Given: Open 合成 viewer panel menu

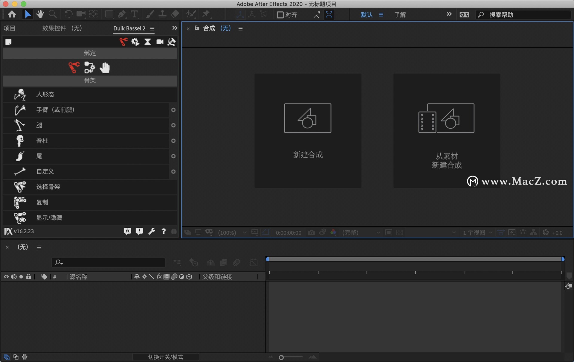Looking at the screenshot, I should coord(240,28).
